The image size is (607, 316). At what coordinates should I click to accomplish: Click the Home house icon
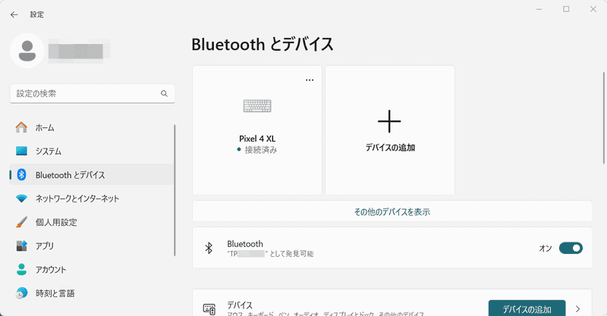pos(21,127)
